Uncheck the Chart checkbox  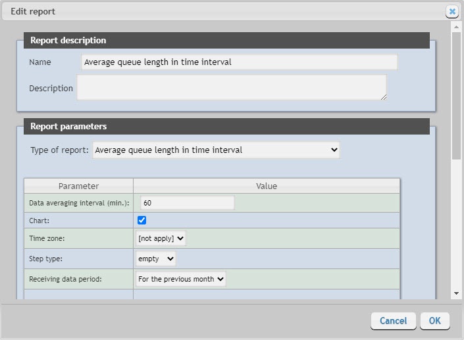click(142, 221)
